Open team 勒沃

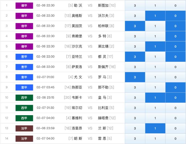pos(78,5)
